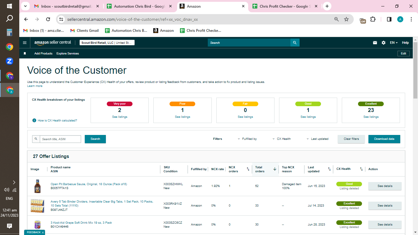Click header Search input box
418x235 pixels.
(x=249, y=43)
